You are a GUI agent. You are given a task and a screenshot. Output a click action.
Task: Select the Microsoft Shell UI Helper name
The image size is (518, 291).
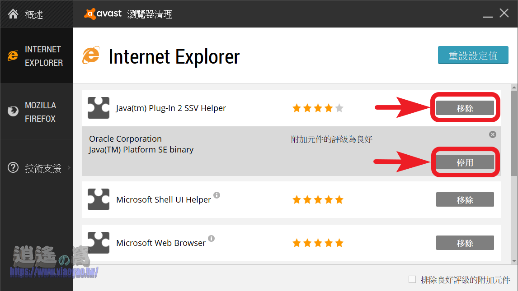tap(164, 200)
